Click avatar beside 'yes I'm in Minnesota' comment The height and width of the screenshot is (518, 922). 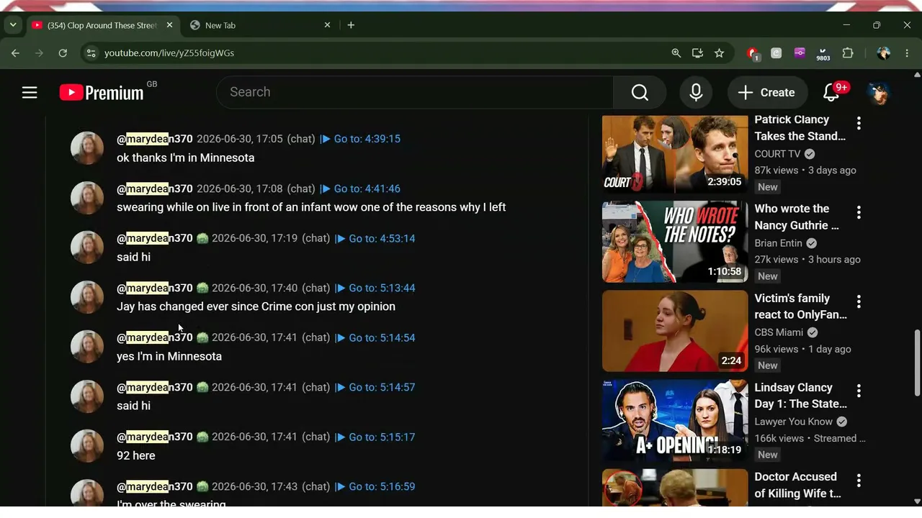87,347
